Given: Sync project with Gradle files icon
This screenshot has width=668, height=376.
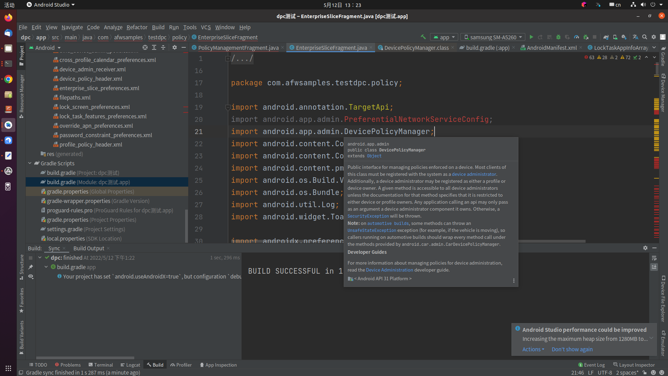Looking at the screenshot, I should pos(606,37).
